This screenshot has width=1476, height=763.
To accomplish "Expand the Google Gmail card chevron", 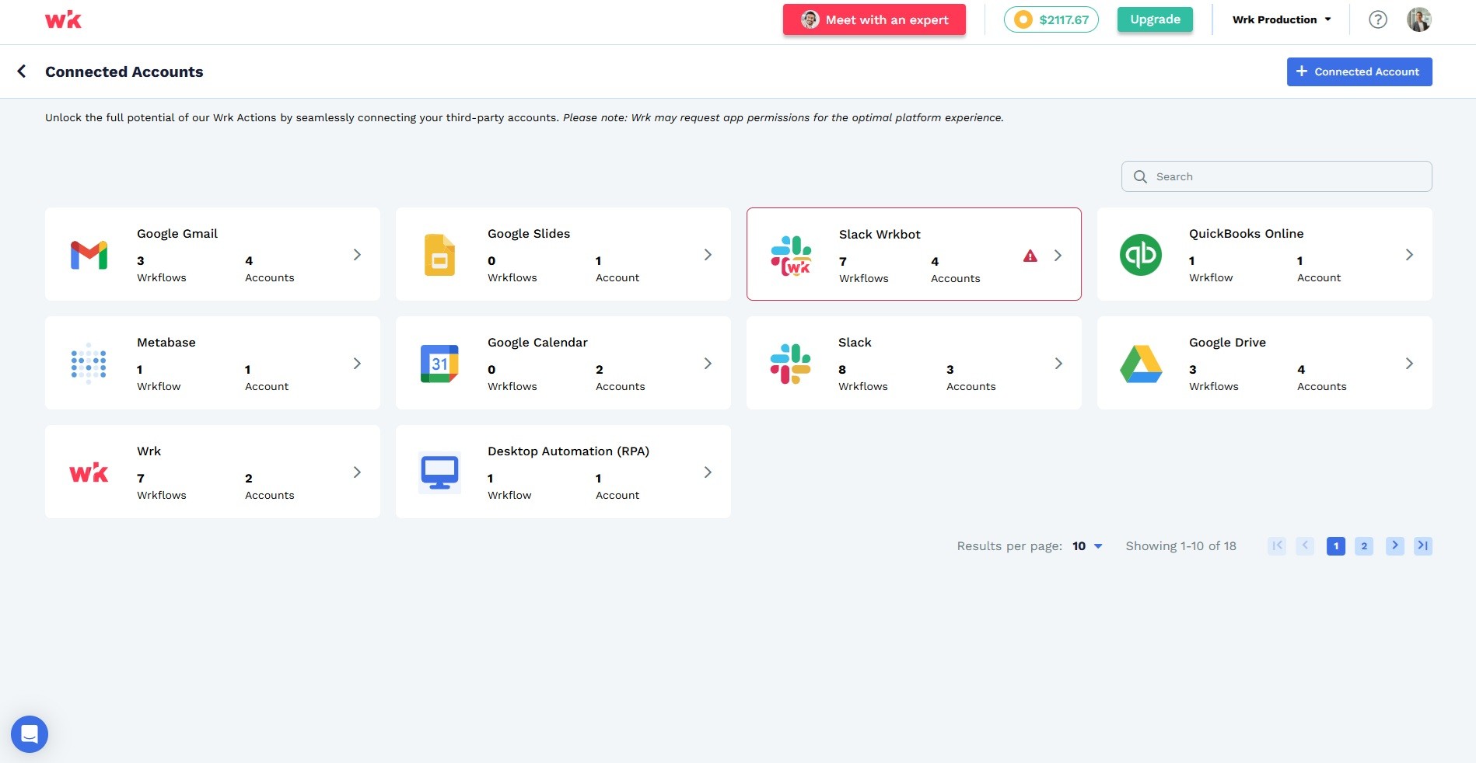I will [357, 254].
